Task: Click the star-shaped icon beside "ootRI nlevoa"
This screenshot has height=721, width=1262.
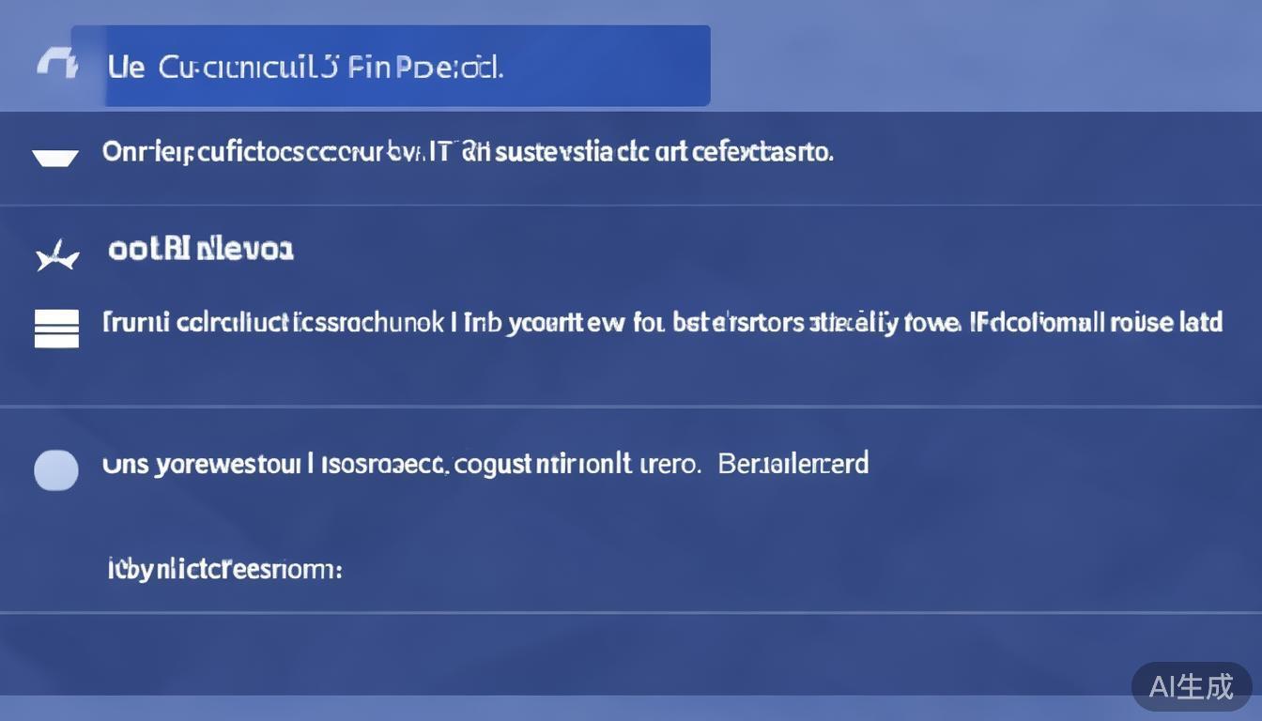Action: (x=55, y=253)
